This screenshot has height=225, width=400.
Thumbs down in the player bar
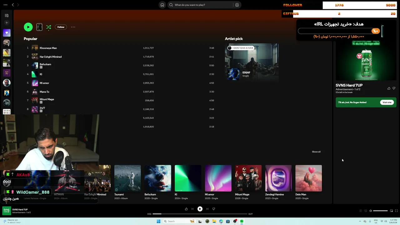pyautogui.click(x=214, y=209)
